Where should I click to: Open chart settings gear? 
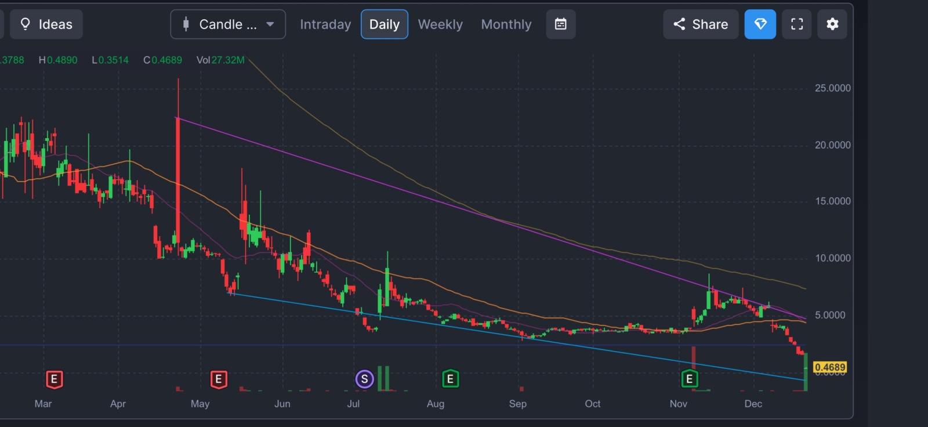832,24
